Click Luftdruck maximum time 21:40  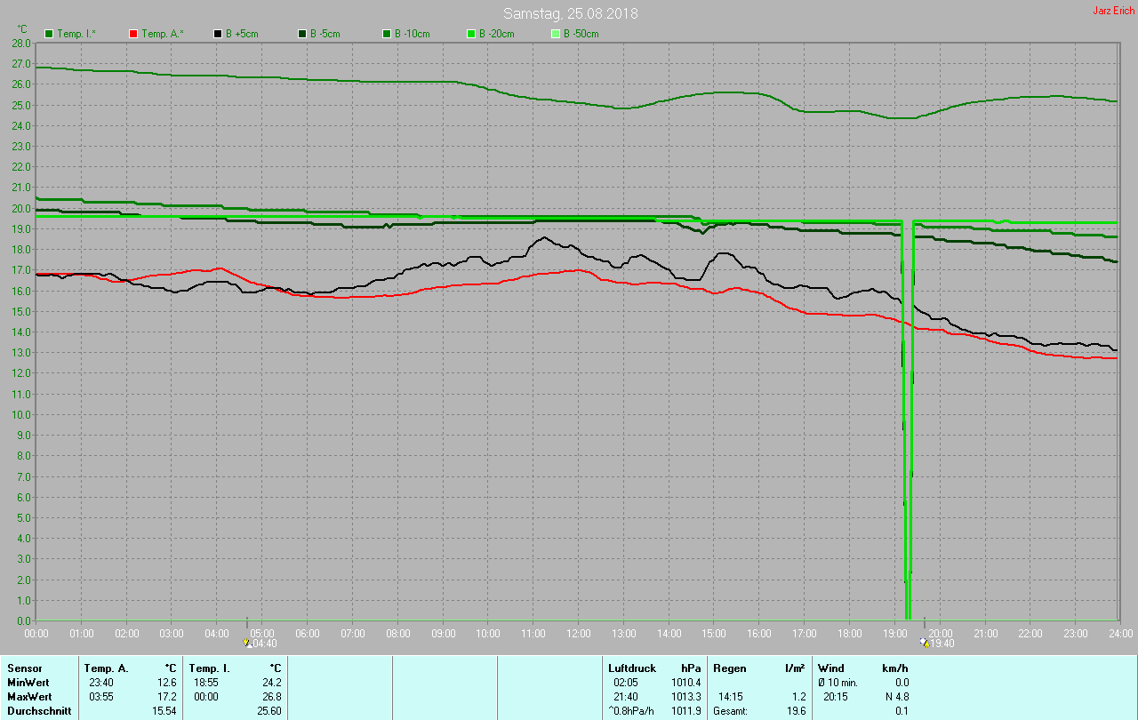point(626,696)
